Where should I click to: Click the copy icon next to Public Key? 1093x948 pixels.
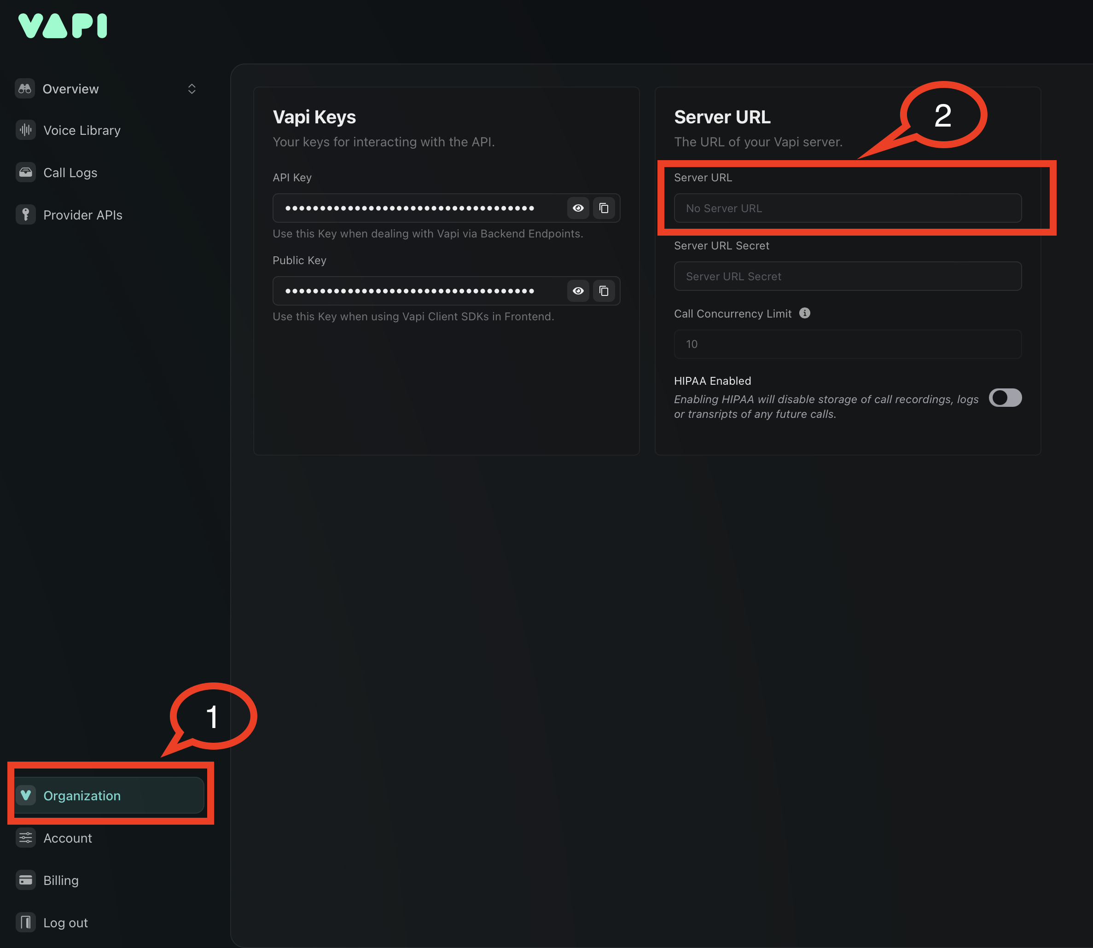click(x=604, y=290)
